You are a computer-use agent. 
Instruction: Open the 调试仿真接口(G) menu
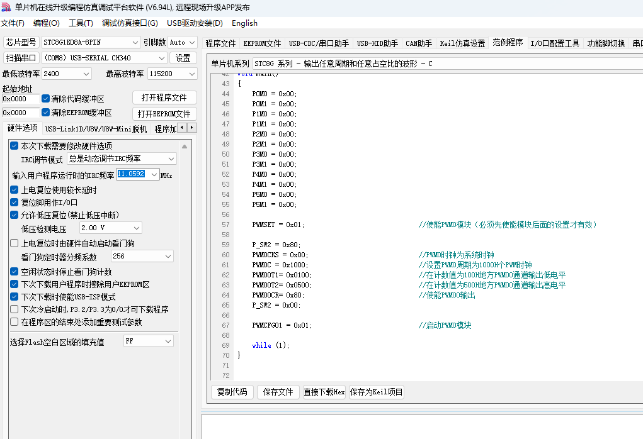point(130,23)
